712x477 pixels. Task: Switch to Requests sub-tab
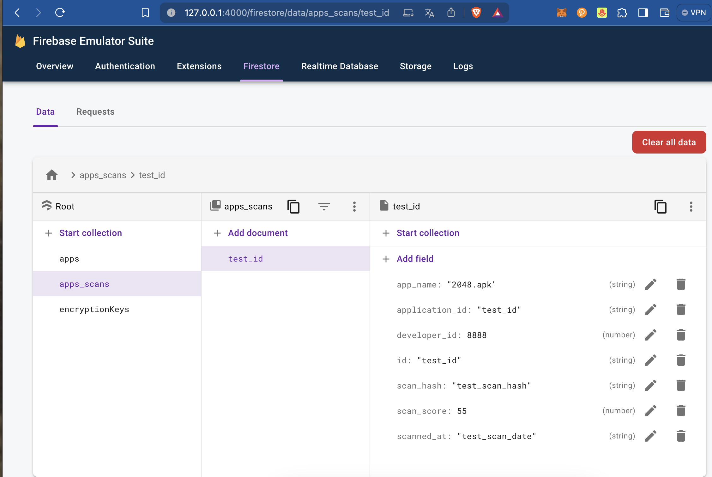95,112
